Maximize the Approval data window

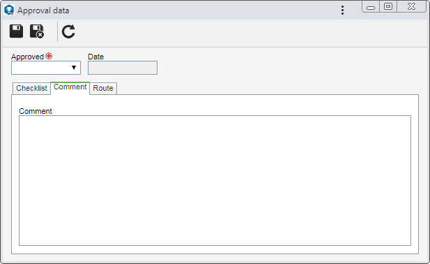(388, 6)
